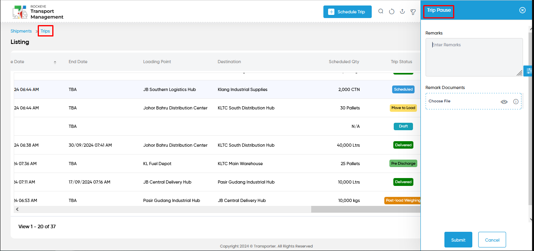Click the 30 Pallets quantity cell

tap(350, 108)
